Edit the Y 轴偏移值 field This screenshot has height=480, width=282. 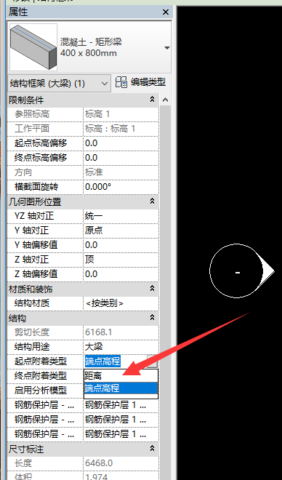tap(121, 245)
